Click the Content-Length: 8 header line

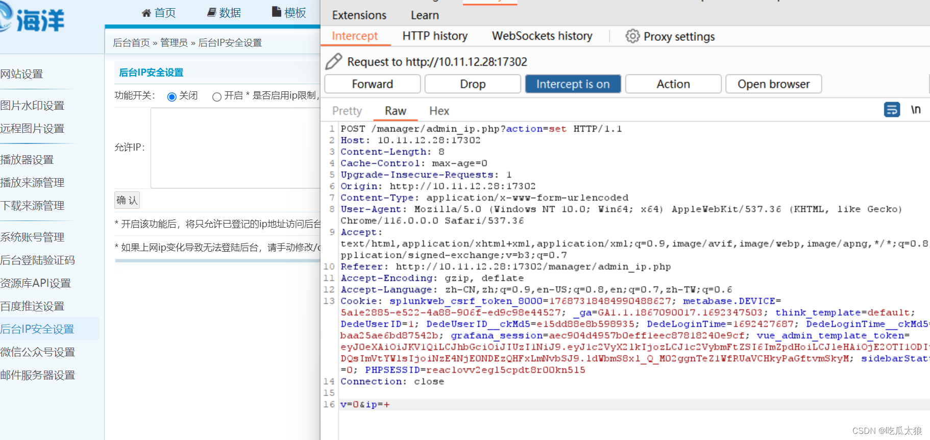click(x=393, y=152)
